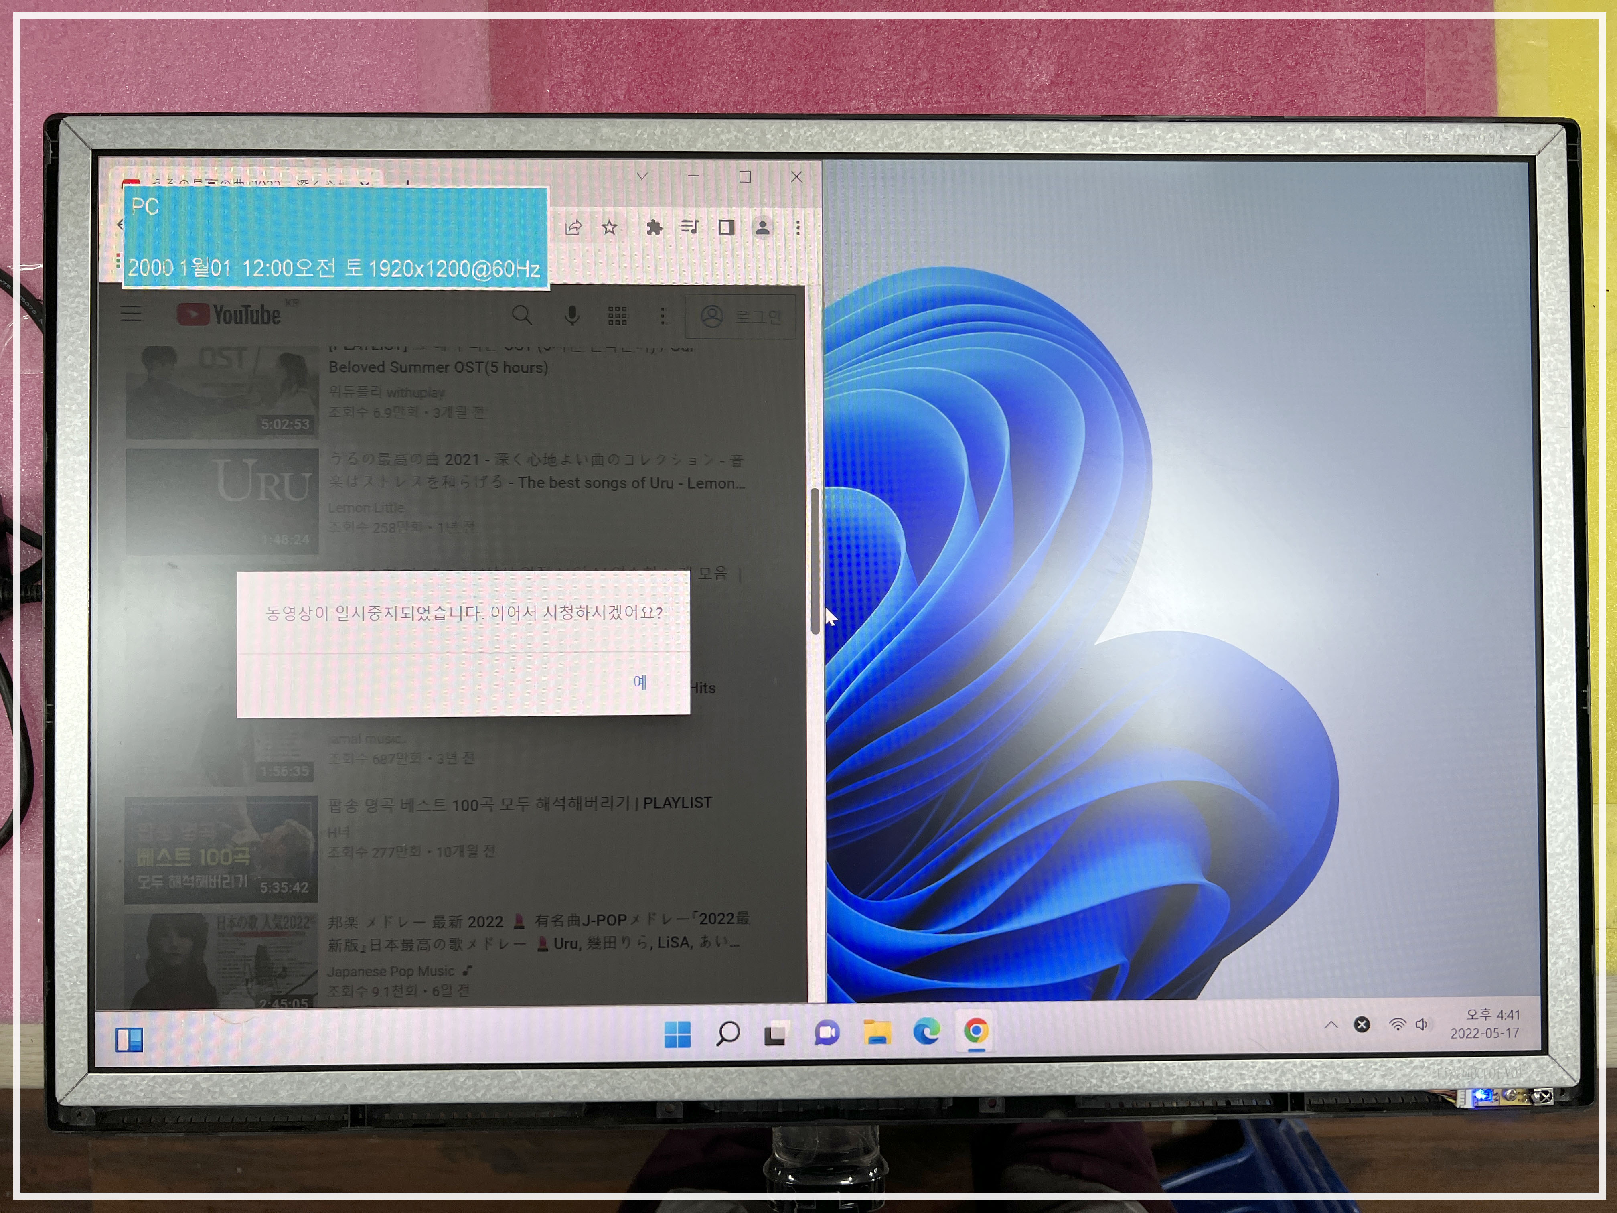Click the 예 button in the dialog
The image size is (1617, 1213).
pyautogui.click(x=640, y=682)
